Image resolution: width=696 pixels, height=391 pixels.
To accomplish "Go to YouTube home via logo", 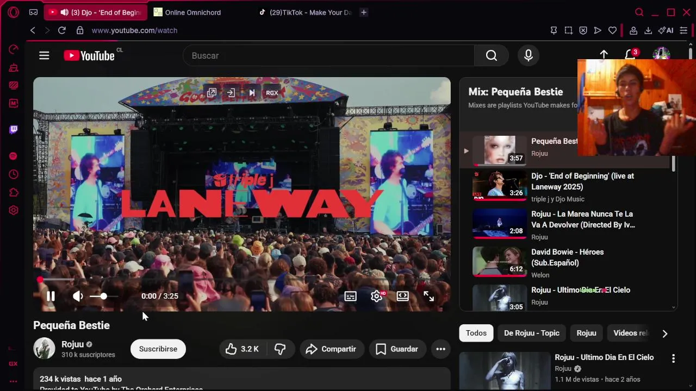I will [x=89, y=55].
